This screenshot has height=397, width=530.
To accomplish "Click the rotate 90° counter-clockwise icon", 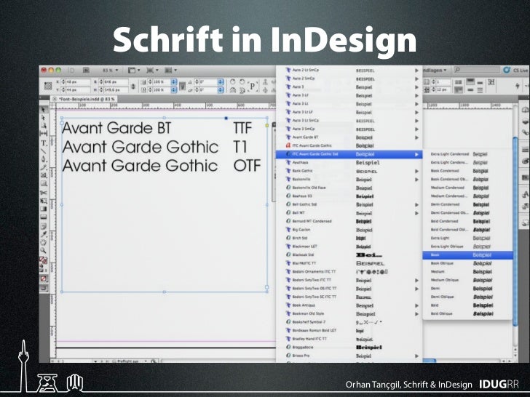I will 242,81.
